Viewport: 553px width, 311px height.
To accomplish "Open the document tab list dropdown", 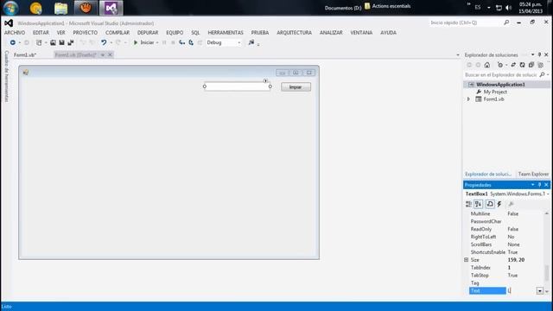I will 458,55.
